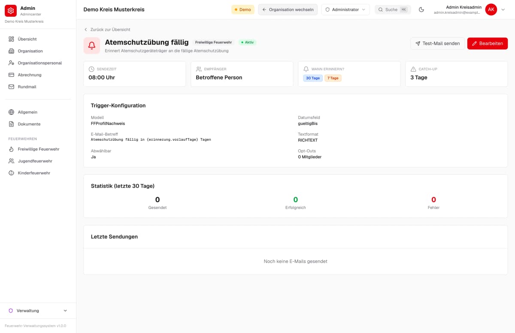Screen dimensions: 515x333
Task: Click the 0 Mitglieder opt-outs value
Action: pos(310,157)
